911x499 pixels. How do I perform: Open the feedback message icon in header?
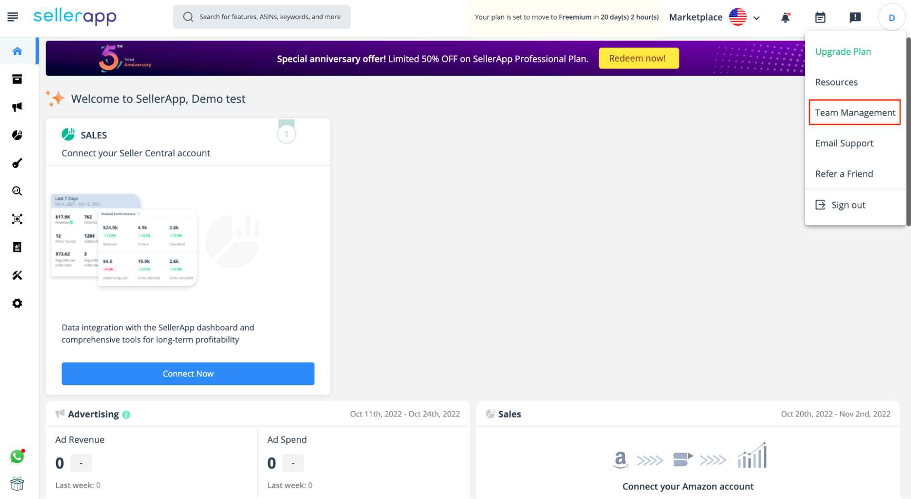[x=855, y=17]
